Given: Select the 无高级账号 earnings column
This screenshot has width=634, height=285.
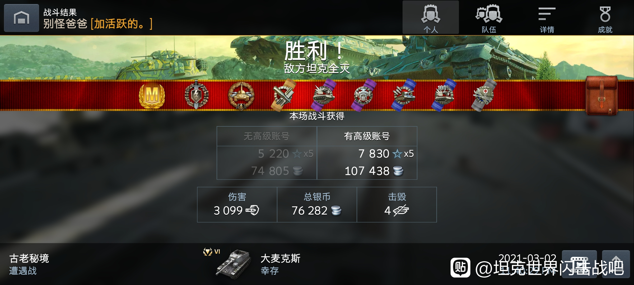Looking at the screenshot, I should (267, 153).
